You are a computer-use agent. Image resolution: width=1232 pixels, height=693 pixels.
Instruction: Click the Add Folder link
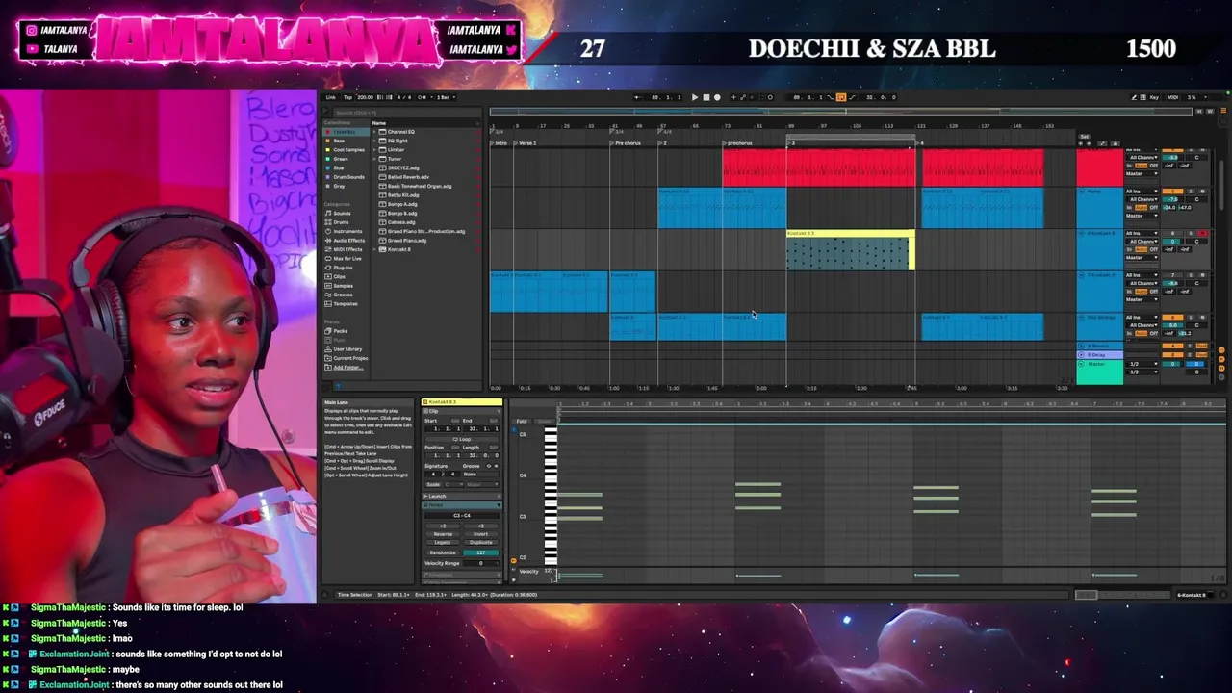347,368
